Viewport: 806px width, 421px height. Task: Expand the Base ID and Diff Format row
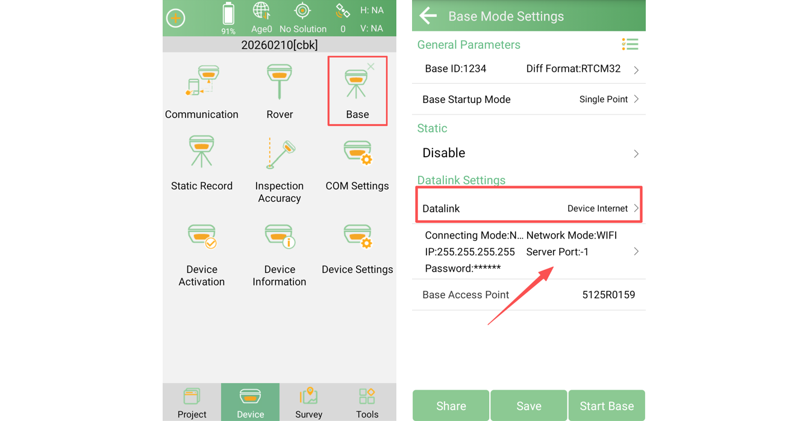click(x=528, y=69)
